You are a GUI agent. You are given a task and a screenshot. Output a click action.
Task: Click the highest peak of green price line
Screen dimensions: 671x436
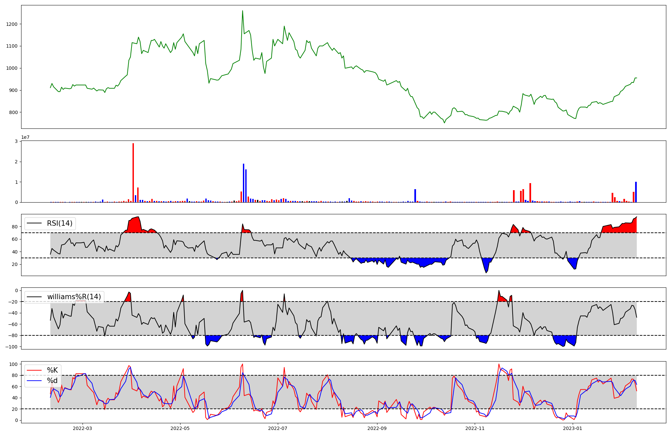tap(243, 11)
